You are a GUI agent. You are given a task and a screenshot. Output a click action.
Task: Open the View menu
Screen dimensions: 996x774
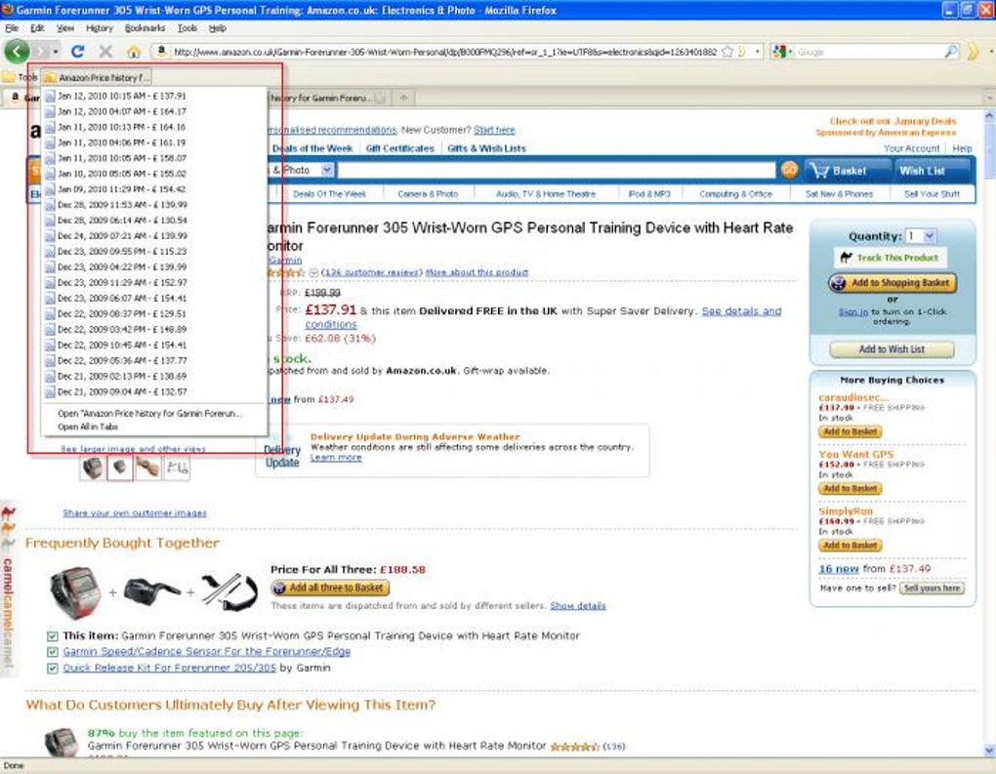click(64, 28)
